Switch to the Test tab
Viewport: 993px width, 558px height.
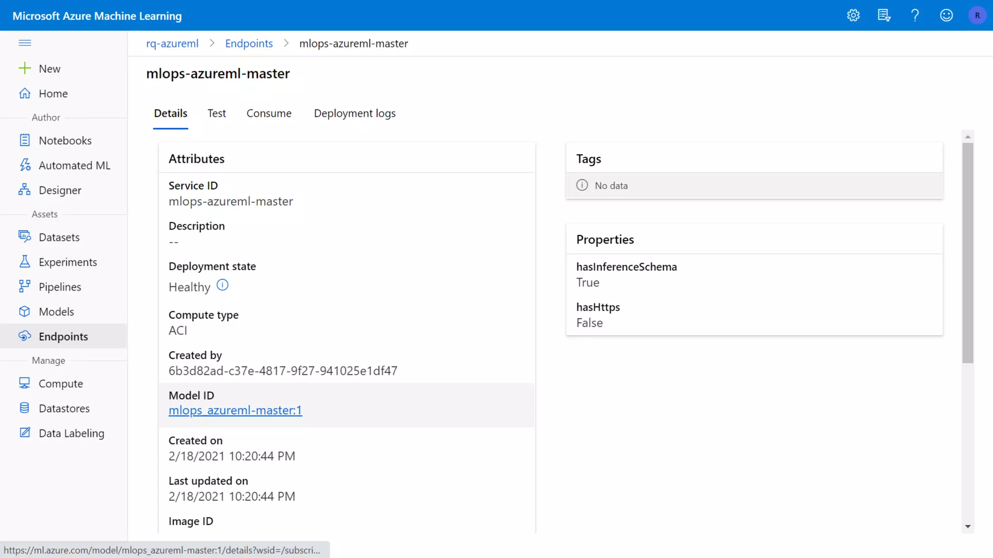pos(216,113)
